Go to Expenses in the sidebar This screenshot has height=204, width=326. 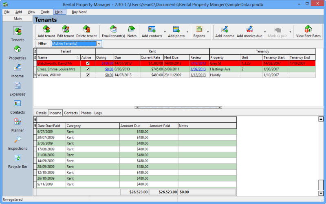(18, 88)
